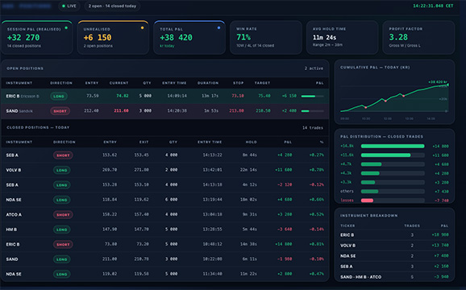Click the +11 600 P&L in the VOLV B closed row

[284, 170]
